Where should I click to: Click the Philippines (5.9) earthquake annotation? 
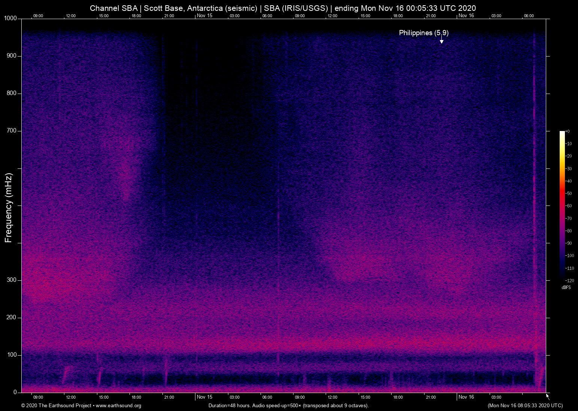tap(423, 33)
